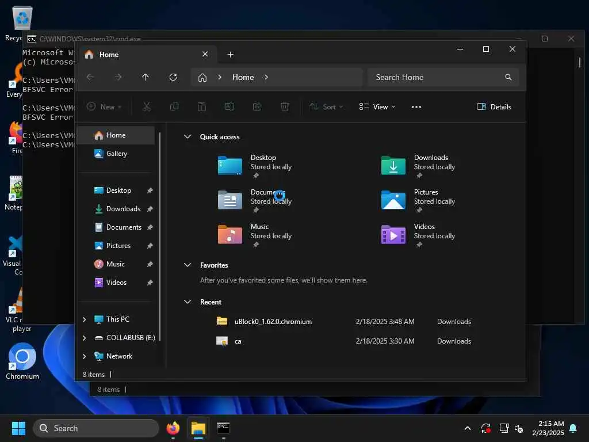The width and height of the screenshot is (589, 442).
Task: Click the Delete trash icon in toolbar
Action: tap(285, 107)
